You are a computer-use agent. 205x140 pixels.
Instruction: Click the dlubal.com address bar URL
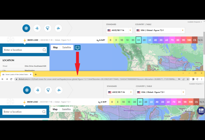pyautogui.click(x=97, y=79)
